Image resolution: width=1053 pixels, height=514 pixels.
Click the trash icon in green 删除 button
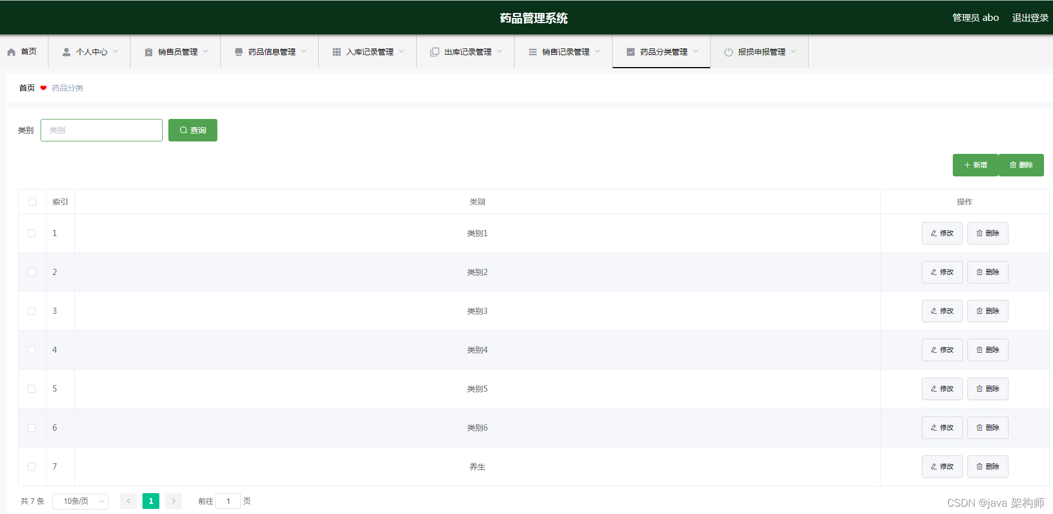pyautogui.click(x=1013, y=165)
